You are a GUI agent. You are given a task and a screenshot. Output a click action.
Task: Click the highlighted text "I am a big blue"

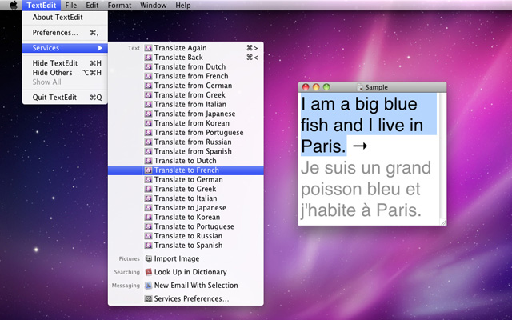point(359,105)
